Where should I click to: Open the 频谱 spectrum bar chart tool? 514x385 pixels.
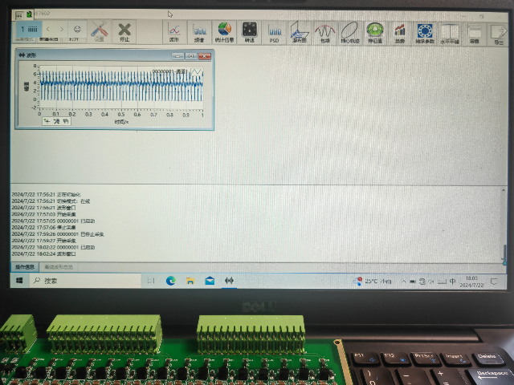coord(199,32)
